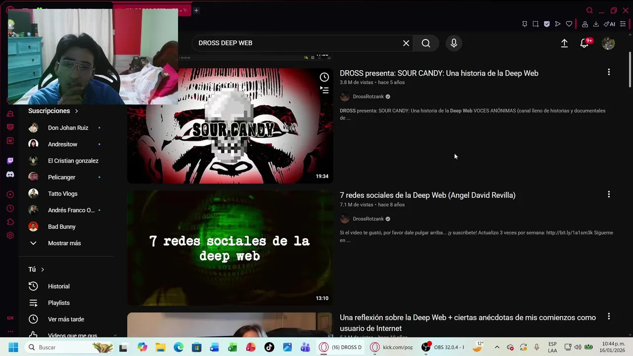Open options menu for Una reflexión video
Image resolution: width=633 pixels, height=356 pixels.
coord(609,316)
